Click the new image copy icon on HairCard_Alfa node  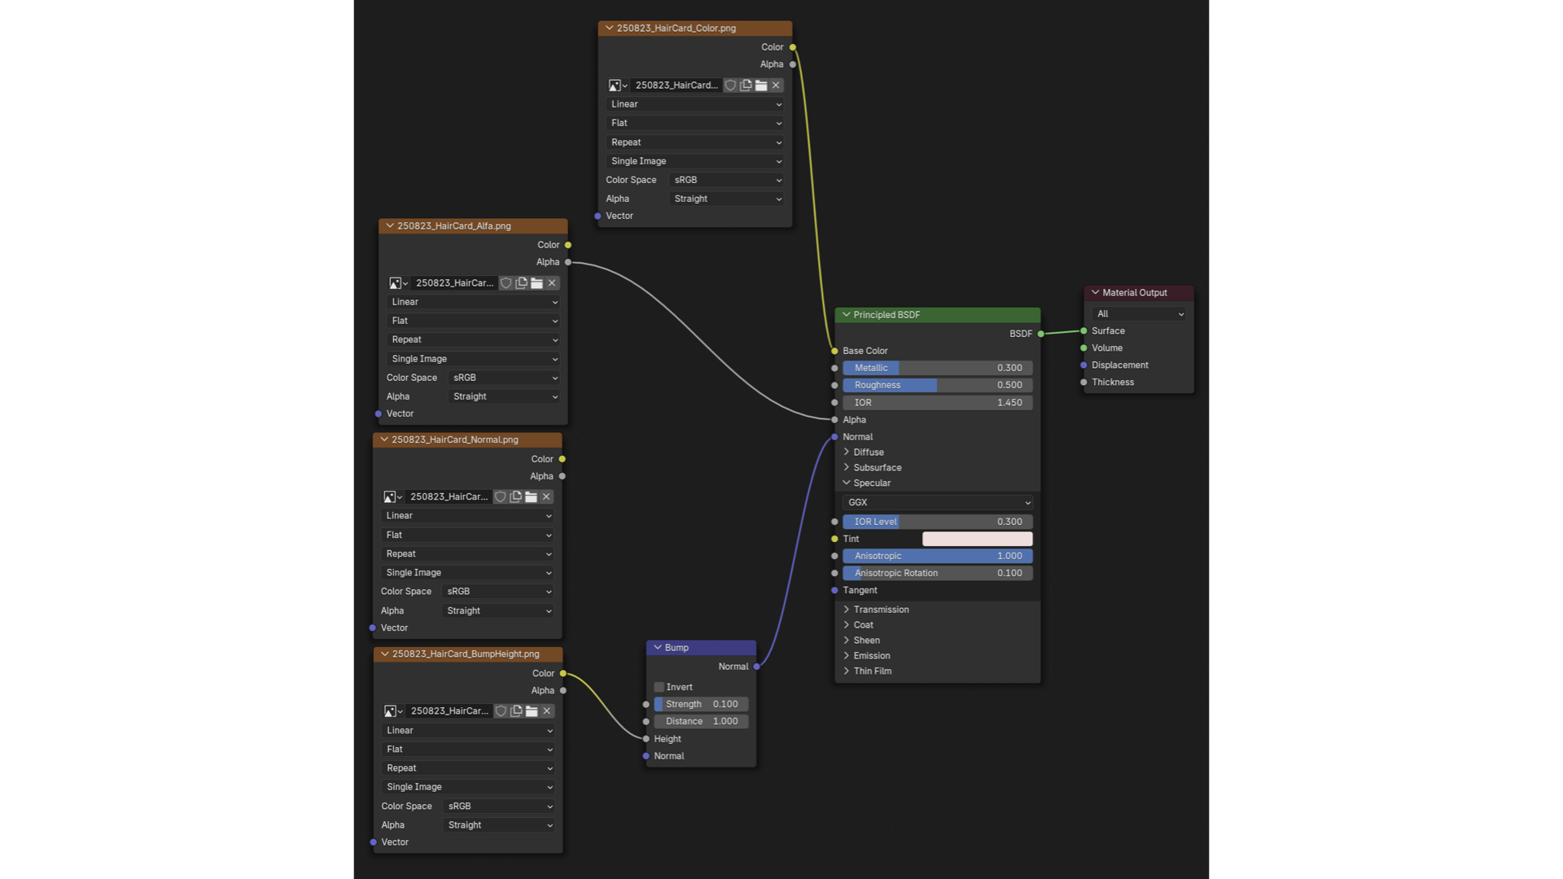point(521,283)
